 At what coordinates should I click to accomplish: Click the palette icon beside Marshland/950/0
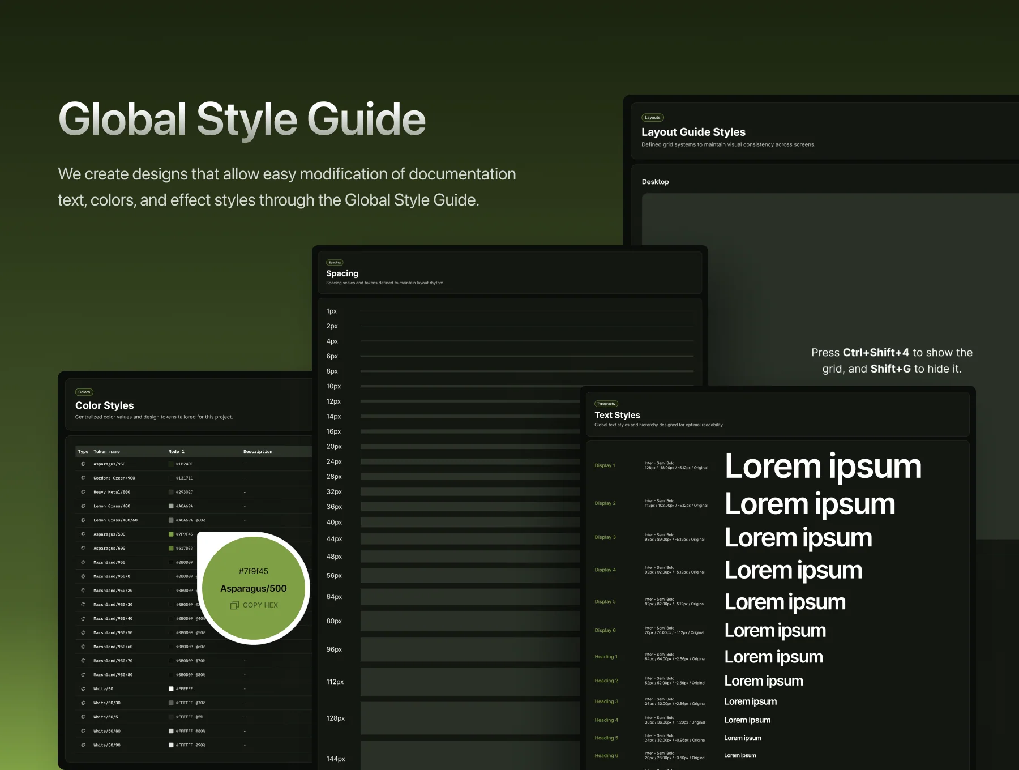click(83, 576)
